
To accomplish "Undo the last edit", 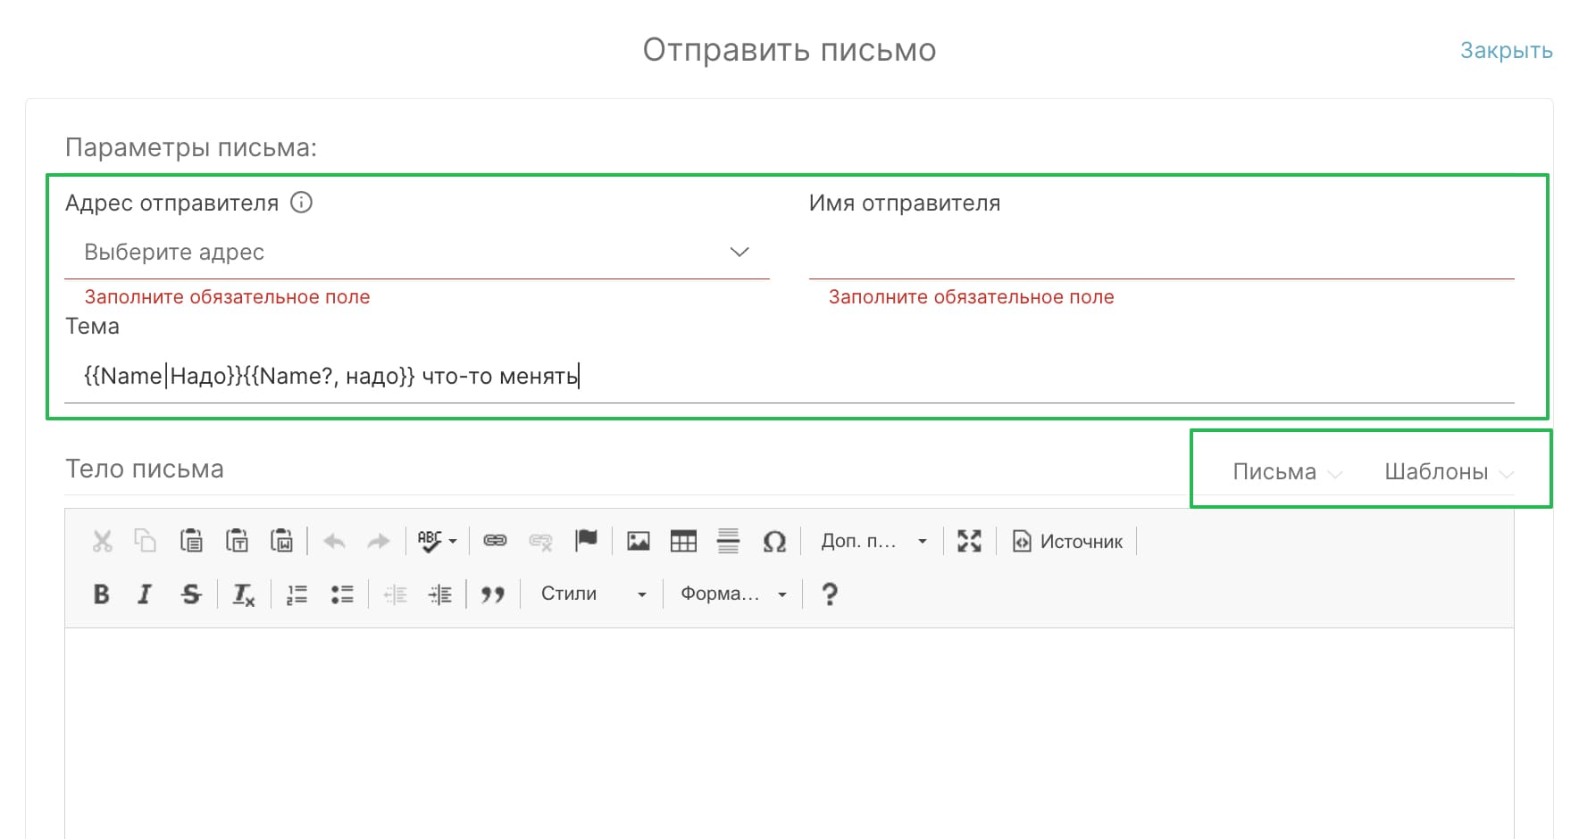I will pyautogui.click(x=334, y=541).
